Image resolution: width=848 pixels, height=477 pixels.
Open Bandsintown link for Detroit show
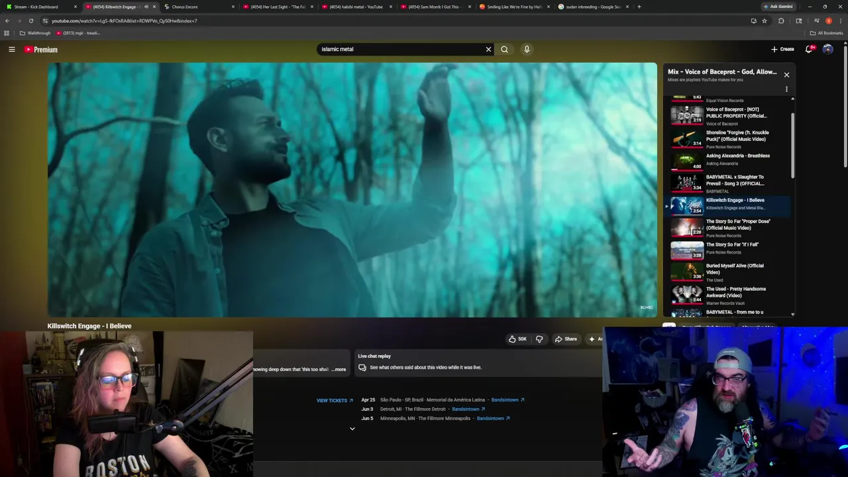468,409
